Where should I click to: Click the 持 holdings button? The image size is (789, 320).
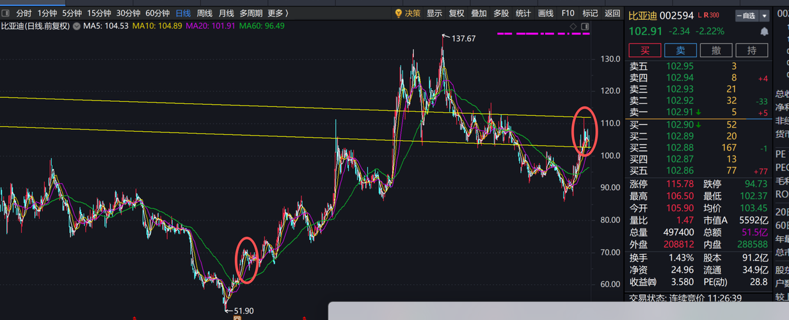(752, 51)
